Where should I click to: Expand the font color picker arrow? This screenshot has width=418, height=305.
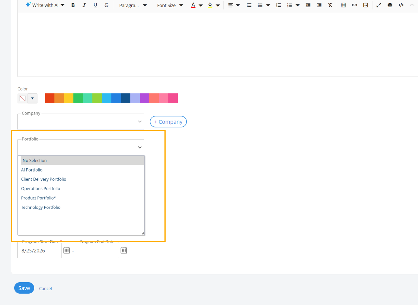[x=201, y=5]
